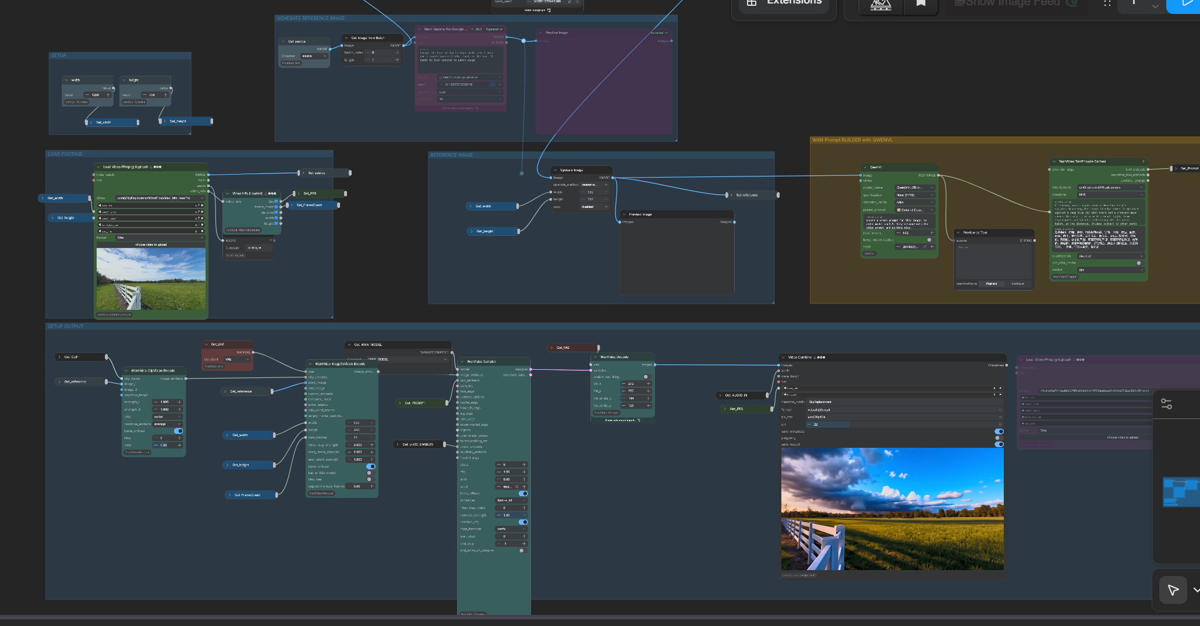Open the scheduler dropdown in WanVideo Sampler
The image size is (1200, 626).
(x=512, y=500)
